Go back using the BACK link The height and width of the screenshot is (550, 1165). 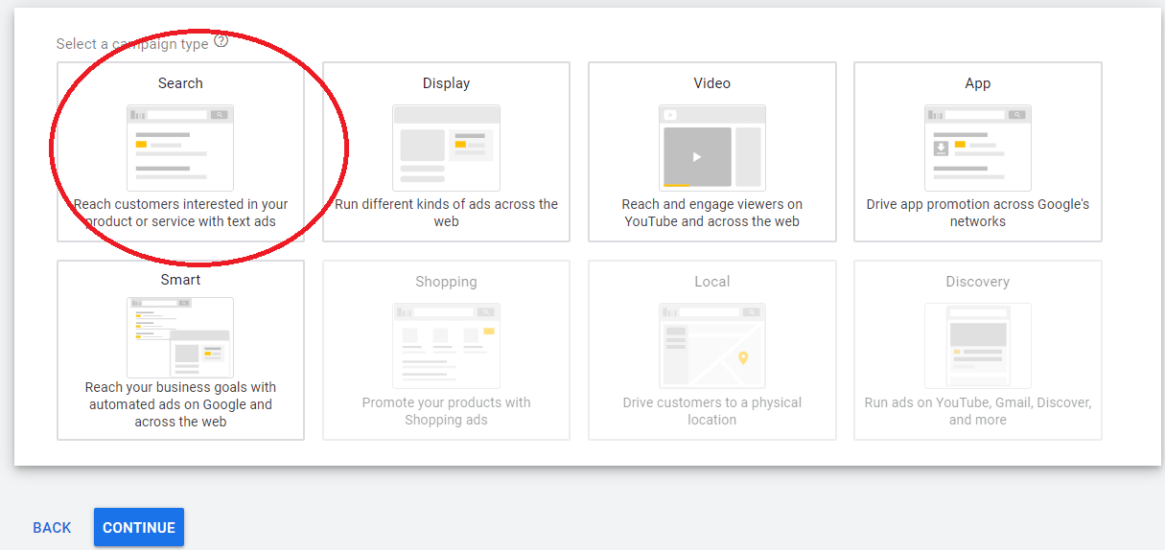(x=52, y=528)
